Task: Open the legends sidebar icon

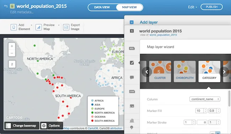Action: point(132,106)
